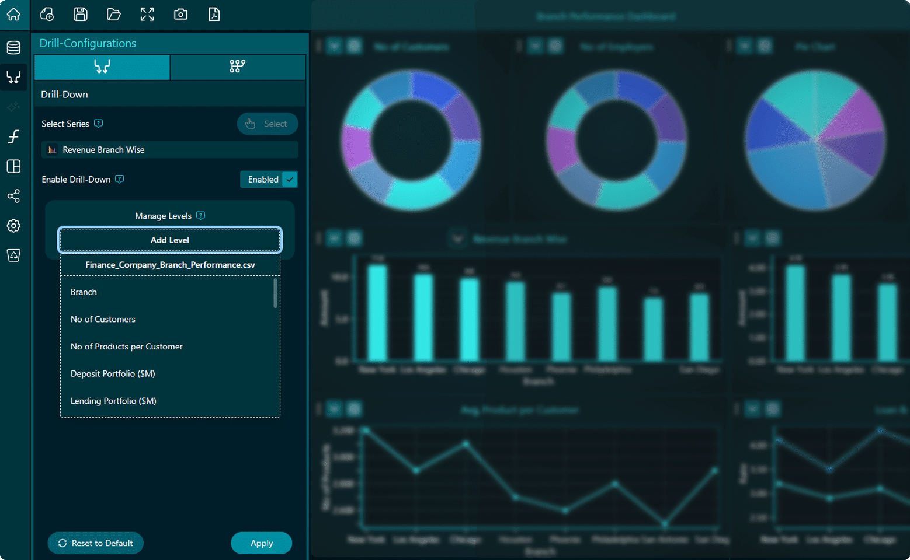The width and height of the screenshot is (910, 560).
Task: Open the data source database icon
Action: point(13,47)
